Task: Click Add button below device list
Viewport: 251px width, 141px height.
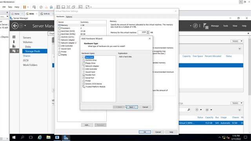Action: (x=87, y=125)
